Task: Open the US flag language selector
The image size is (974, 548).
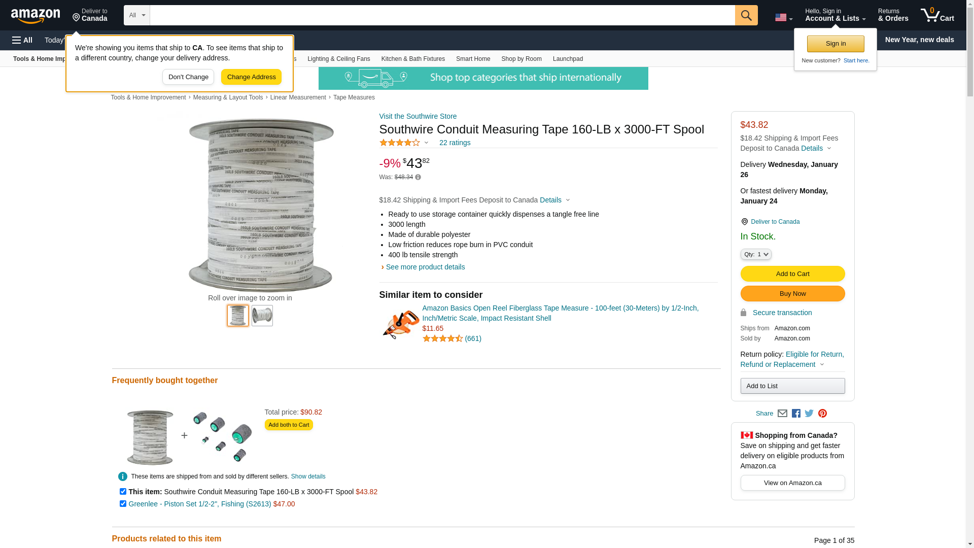Action: tap(783, 18)
